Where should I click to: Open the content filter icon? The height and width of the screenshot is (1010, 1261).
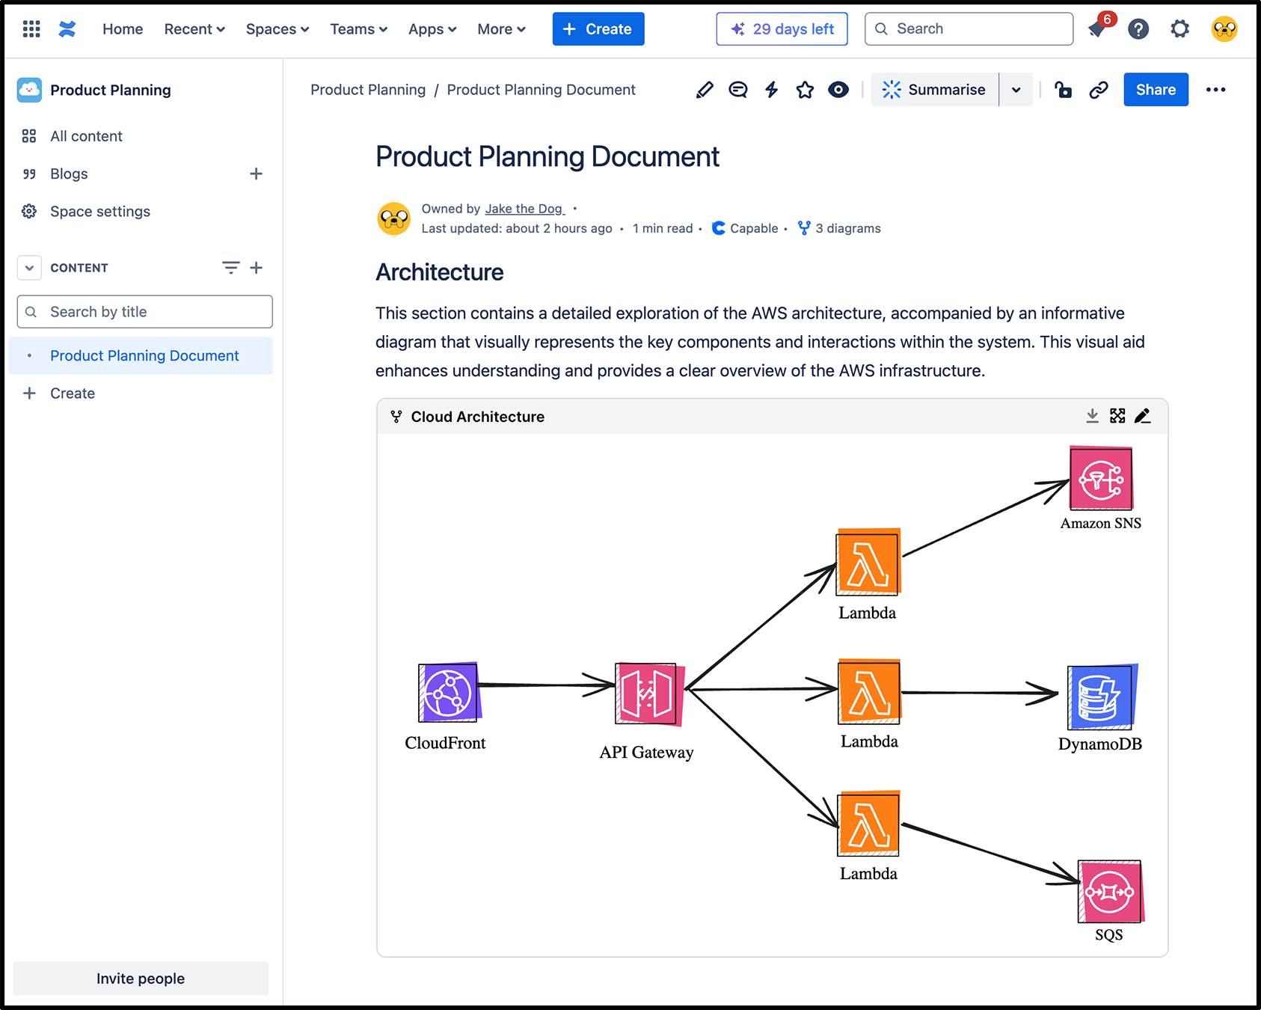point(231,268)
